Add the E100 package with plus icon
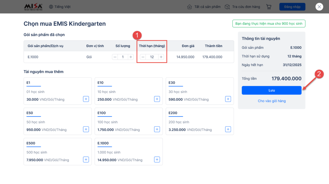 (x=157, y=129)
